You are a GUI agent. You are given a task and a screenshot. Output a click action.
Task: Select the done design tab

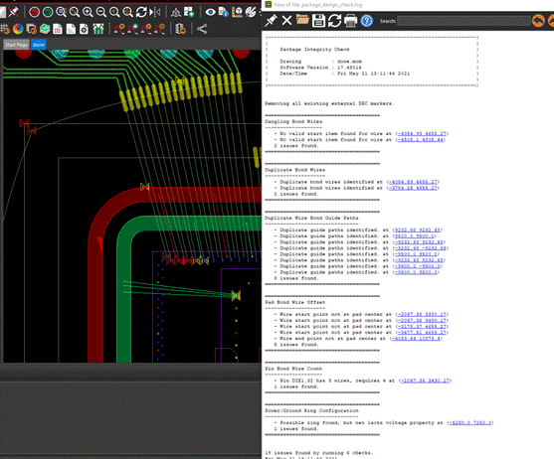tap(39, 45)
